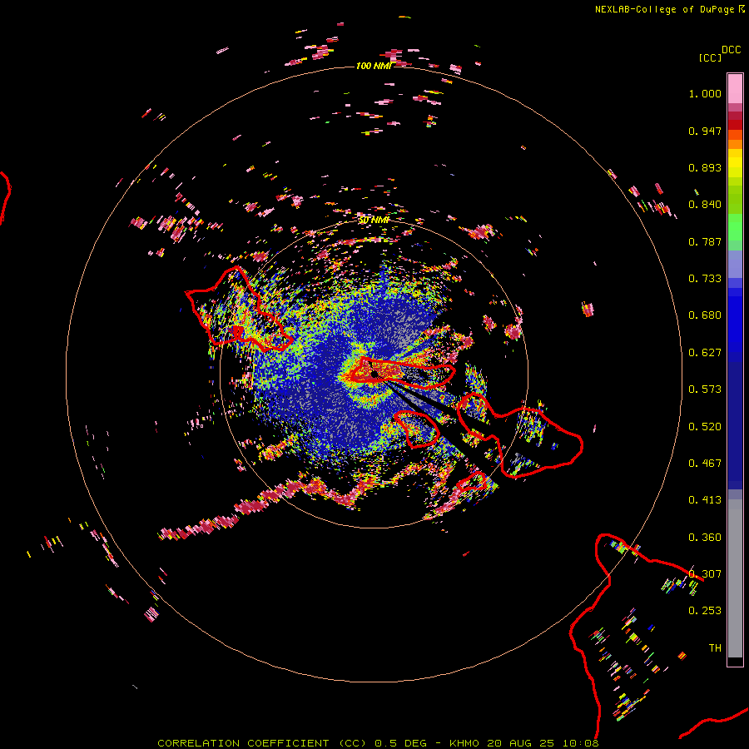The width and height of the screenshot is (749, 749).
Task: Click the 100 NMI range ring label
Action: 374,66
